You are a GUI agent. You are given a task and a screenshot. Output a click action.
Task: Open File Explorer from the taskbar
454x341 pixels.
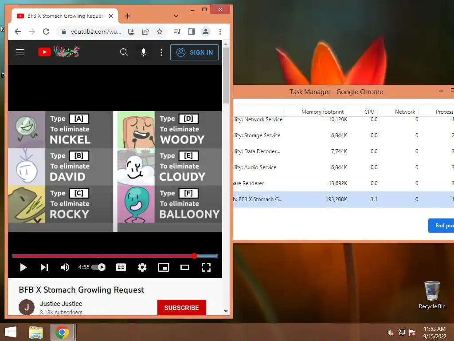pyautogui.click(x=36, y=332)
